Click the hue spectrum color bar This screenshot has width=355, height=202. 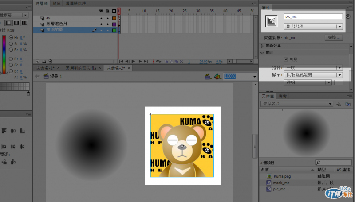click(x=4, y=54)
